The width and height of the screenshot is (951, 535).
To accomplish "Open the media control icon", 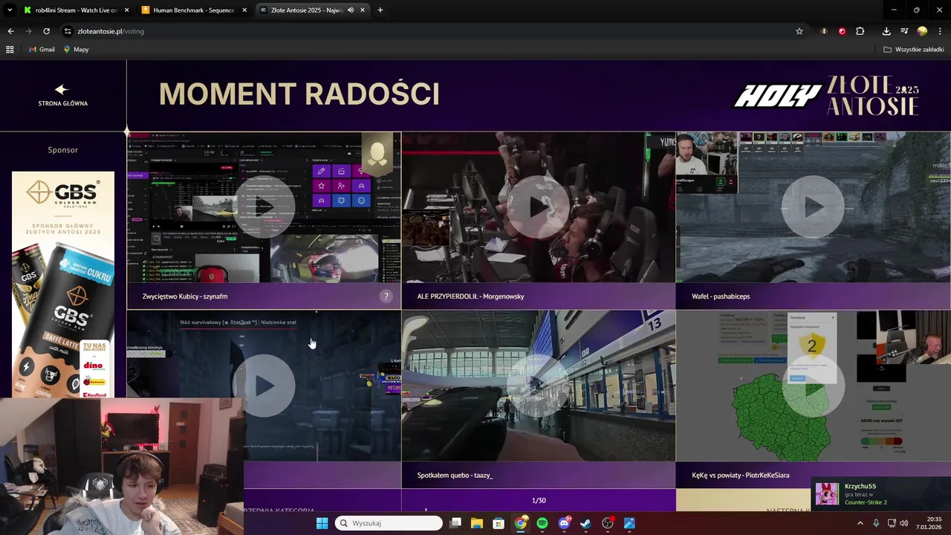I will tap(904, 31).
